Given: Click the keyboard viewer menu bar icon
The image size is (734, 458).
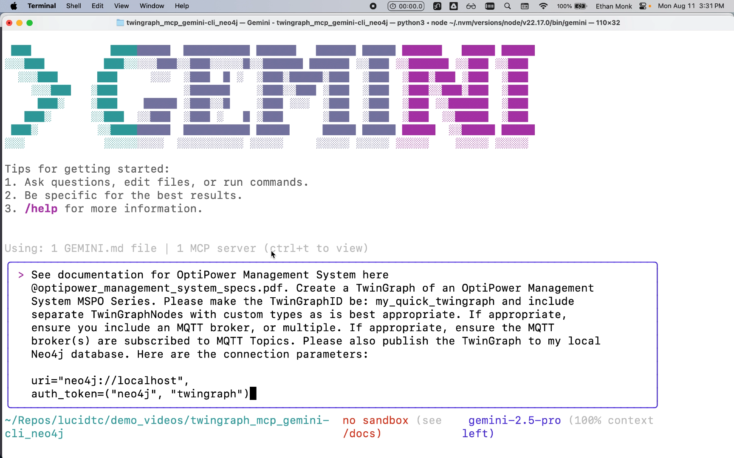Looking at the screenshot, I should (x=525, y=6).
